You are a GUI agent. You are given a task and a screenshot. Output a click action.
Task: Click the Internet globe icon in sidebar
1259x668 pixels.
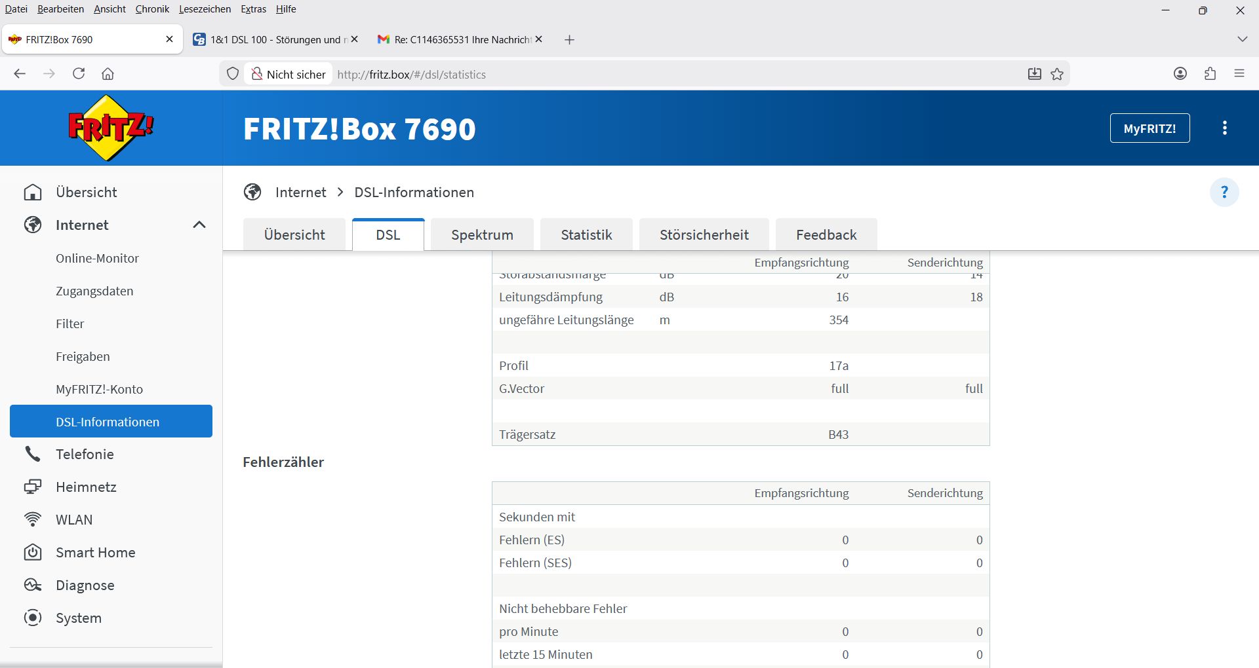click(x=33, y=225)
